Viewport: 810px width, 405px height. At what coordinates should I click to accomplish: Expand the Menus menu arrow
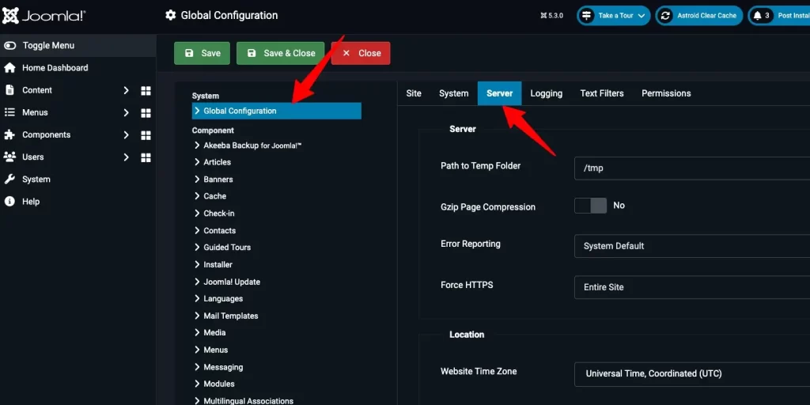pos(126,112)
